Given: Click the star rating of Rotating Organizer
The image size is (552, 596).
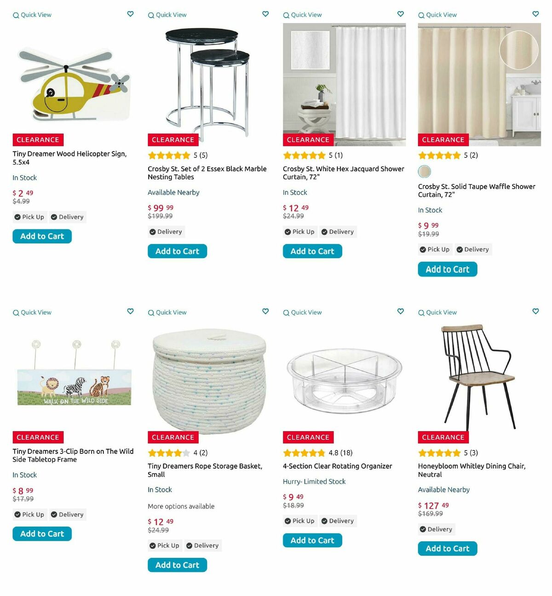Looking at the screenshot, I should coord(304,453).
